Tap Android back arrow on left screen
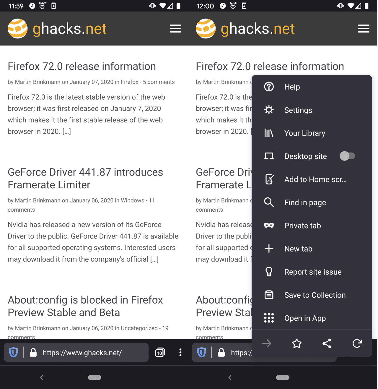 42,377
